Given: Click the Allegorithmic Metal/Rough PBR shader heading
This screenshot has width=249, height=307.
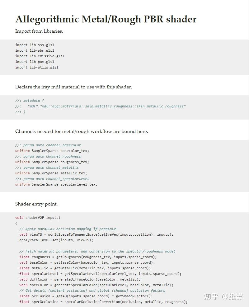Looking at the screenshot, I should click(106, 19).
